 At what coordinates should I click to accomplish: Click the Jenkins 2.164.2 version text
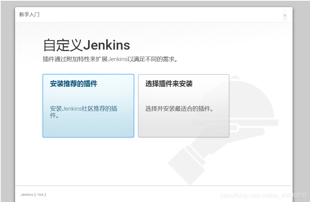[33, 195]
